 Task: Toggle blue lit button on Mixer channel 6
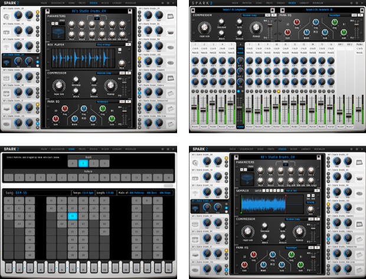coord(238,91)
